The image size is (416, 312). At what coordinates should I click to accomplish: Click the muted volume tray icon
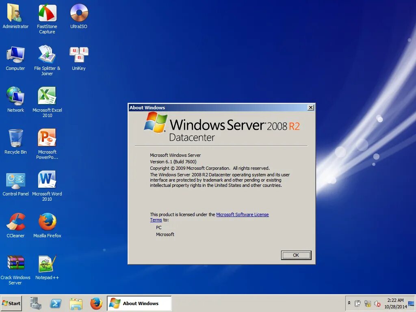(377, 303)
